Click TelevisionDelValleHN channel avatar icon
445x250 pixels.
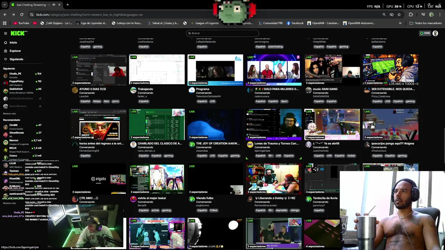point(192,90)
